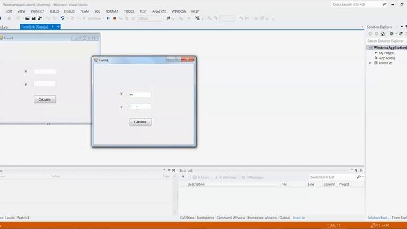Select App.config in Solution Explorer

click(387, 58)
